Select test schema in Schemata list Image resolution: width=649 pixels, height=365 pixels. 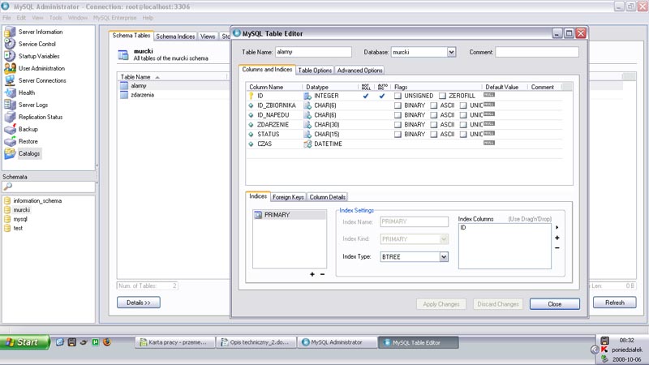point(18,228)
